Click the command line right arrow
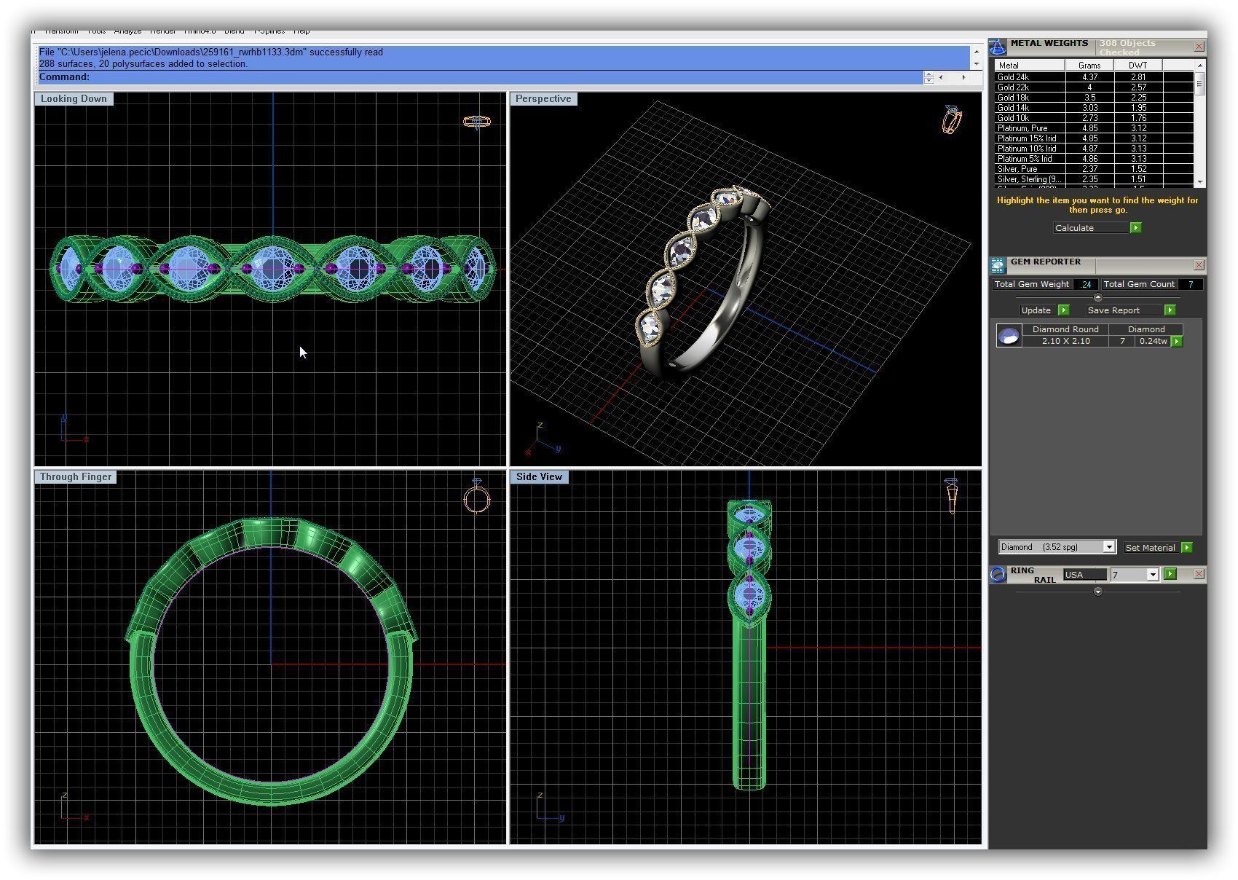Image resolution: width=1238 pixels, height=880 pixels. 963,77
